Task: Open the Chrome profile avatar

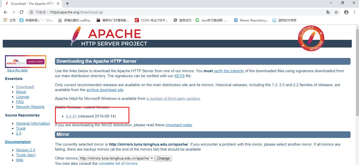Action: coord(346,12)
